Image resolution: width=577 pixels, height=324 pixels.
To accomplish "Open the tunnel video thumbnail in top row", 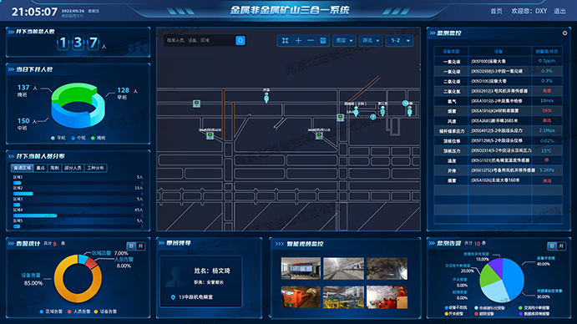I will pyautogui.click(x=343, y=268).
